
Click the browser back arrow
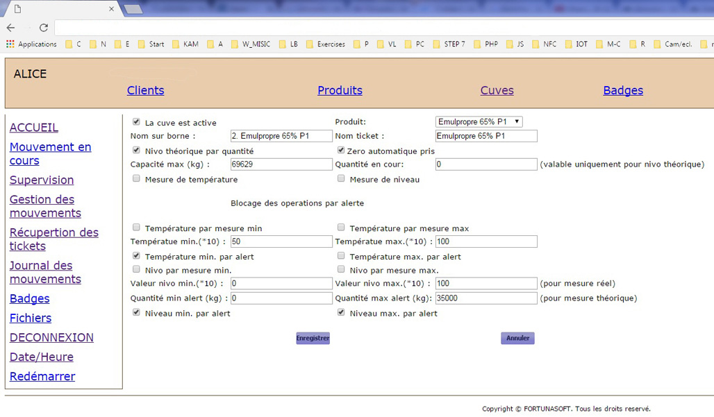[10, 28]
